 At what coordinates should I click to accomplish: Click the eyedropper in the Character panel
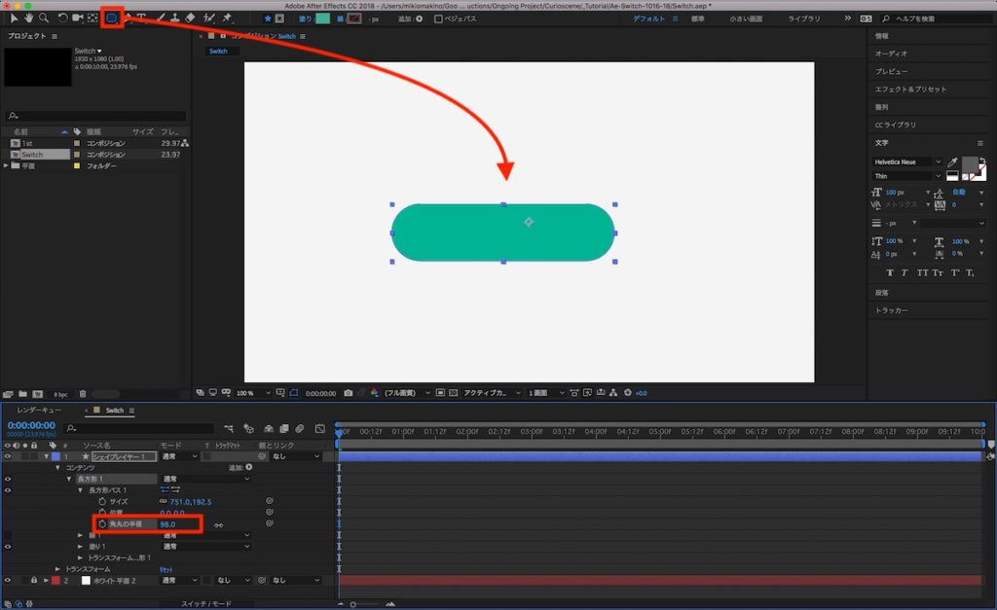pyautogui.click(x=951, y=162)
